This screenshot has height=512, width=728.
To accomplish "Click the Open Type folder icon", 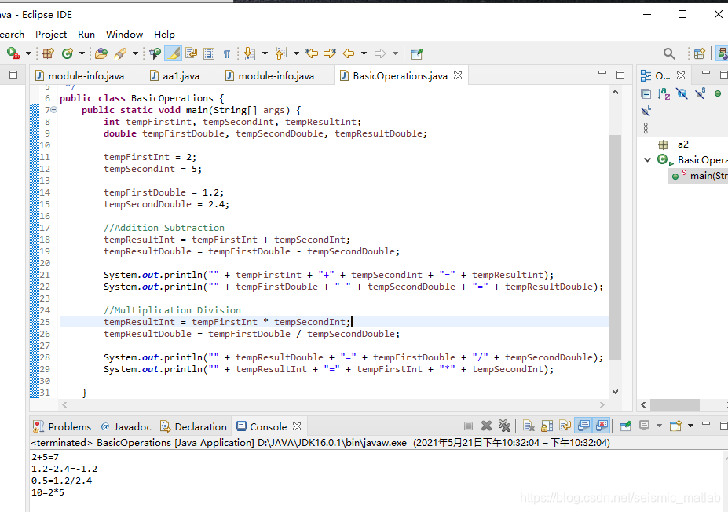I will 101,53.
